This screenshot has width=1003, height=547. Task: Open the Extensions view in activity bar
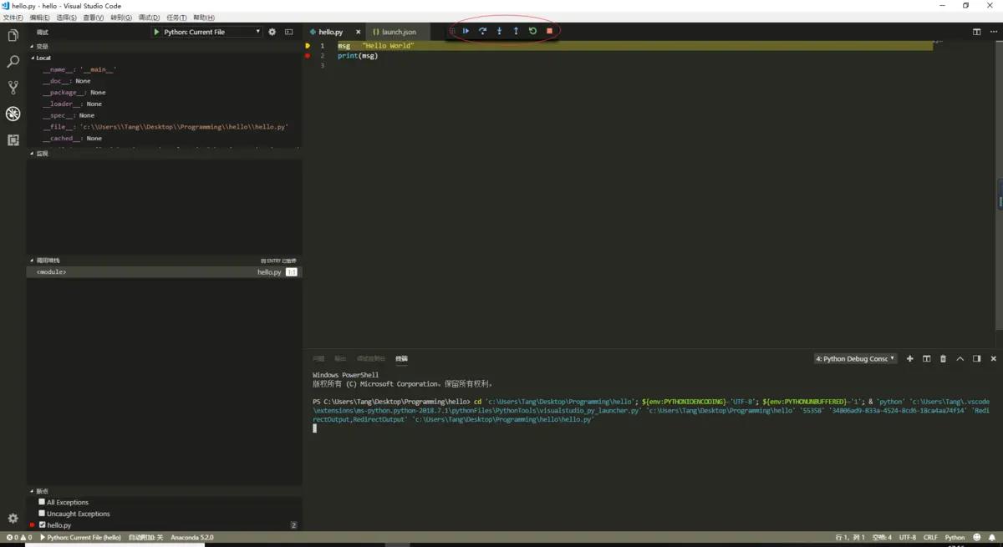[13, 140]
